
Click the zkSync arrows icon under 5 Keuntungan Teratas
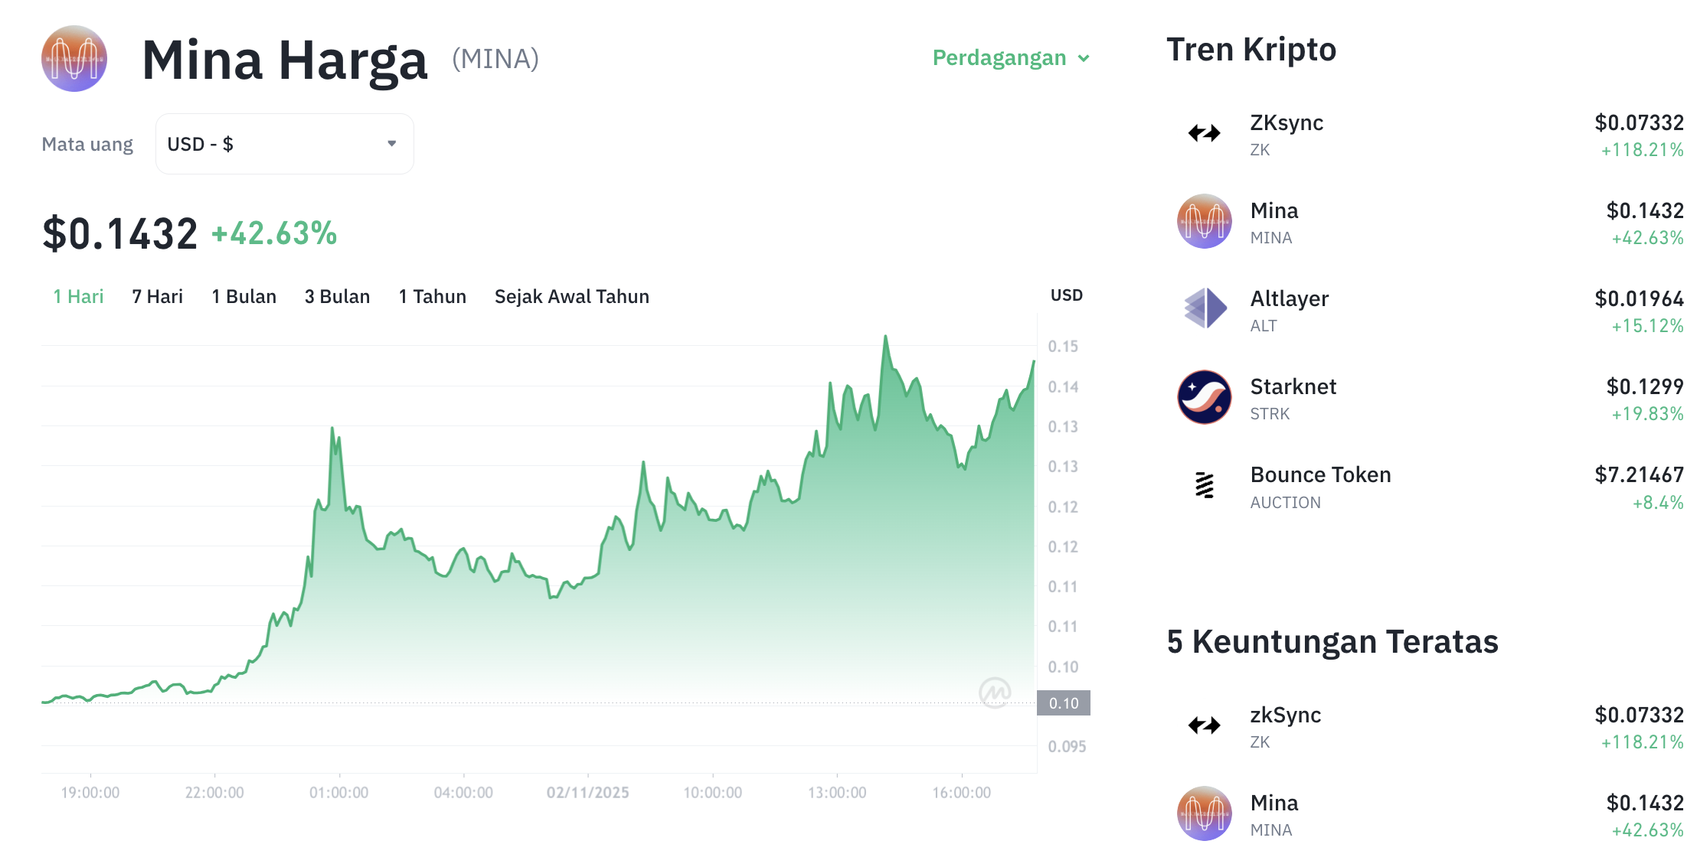[1204, 725]
